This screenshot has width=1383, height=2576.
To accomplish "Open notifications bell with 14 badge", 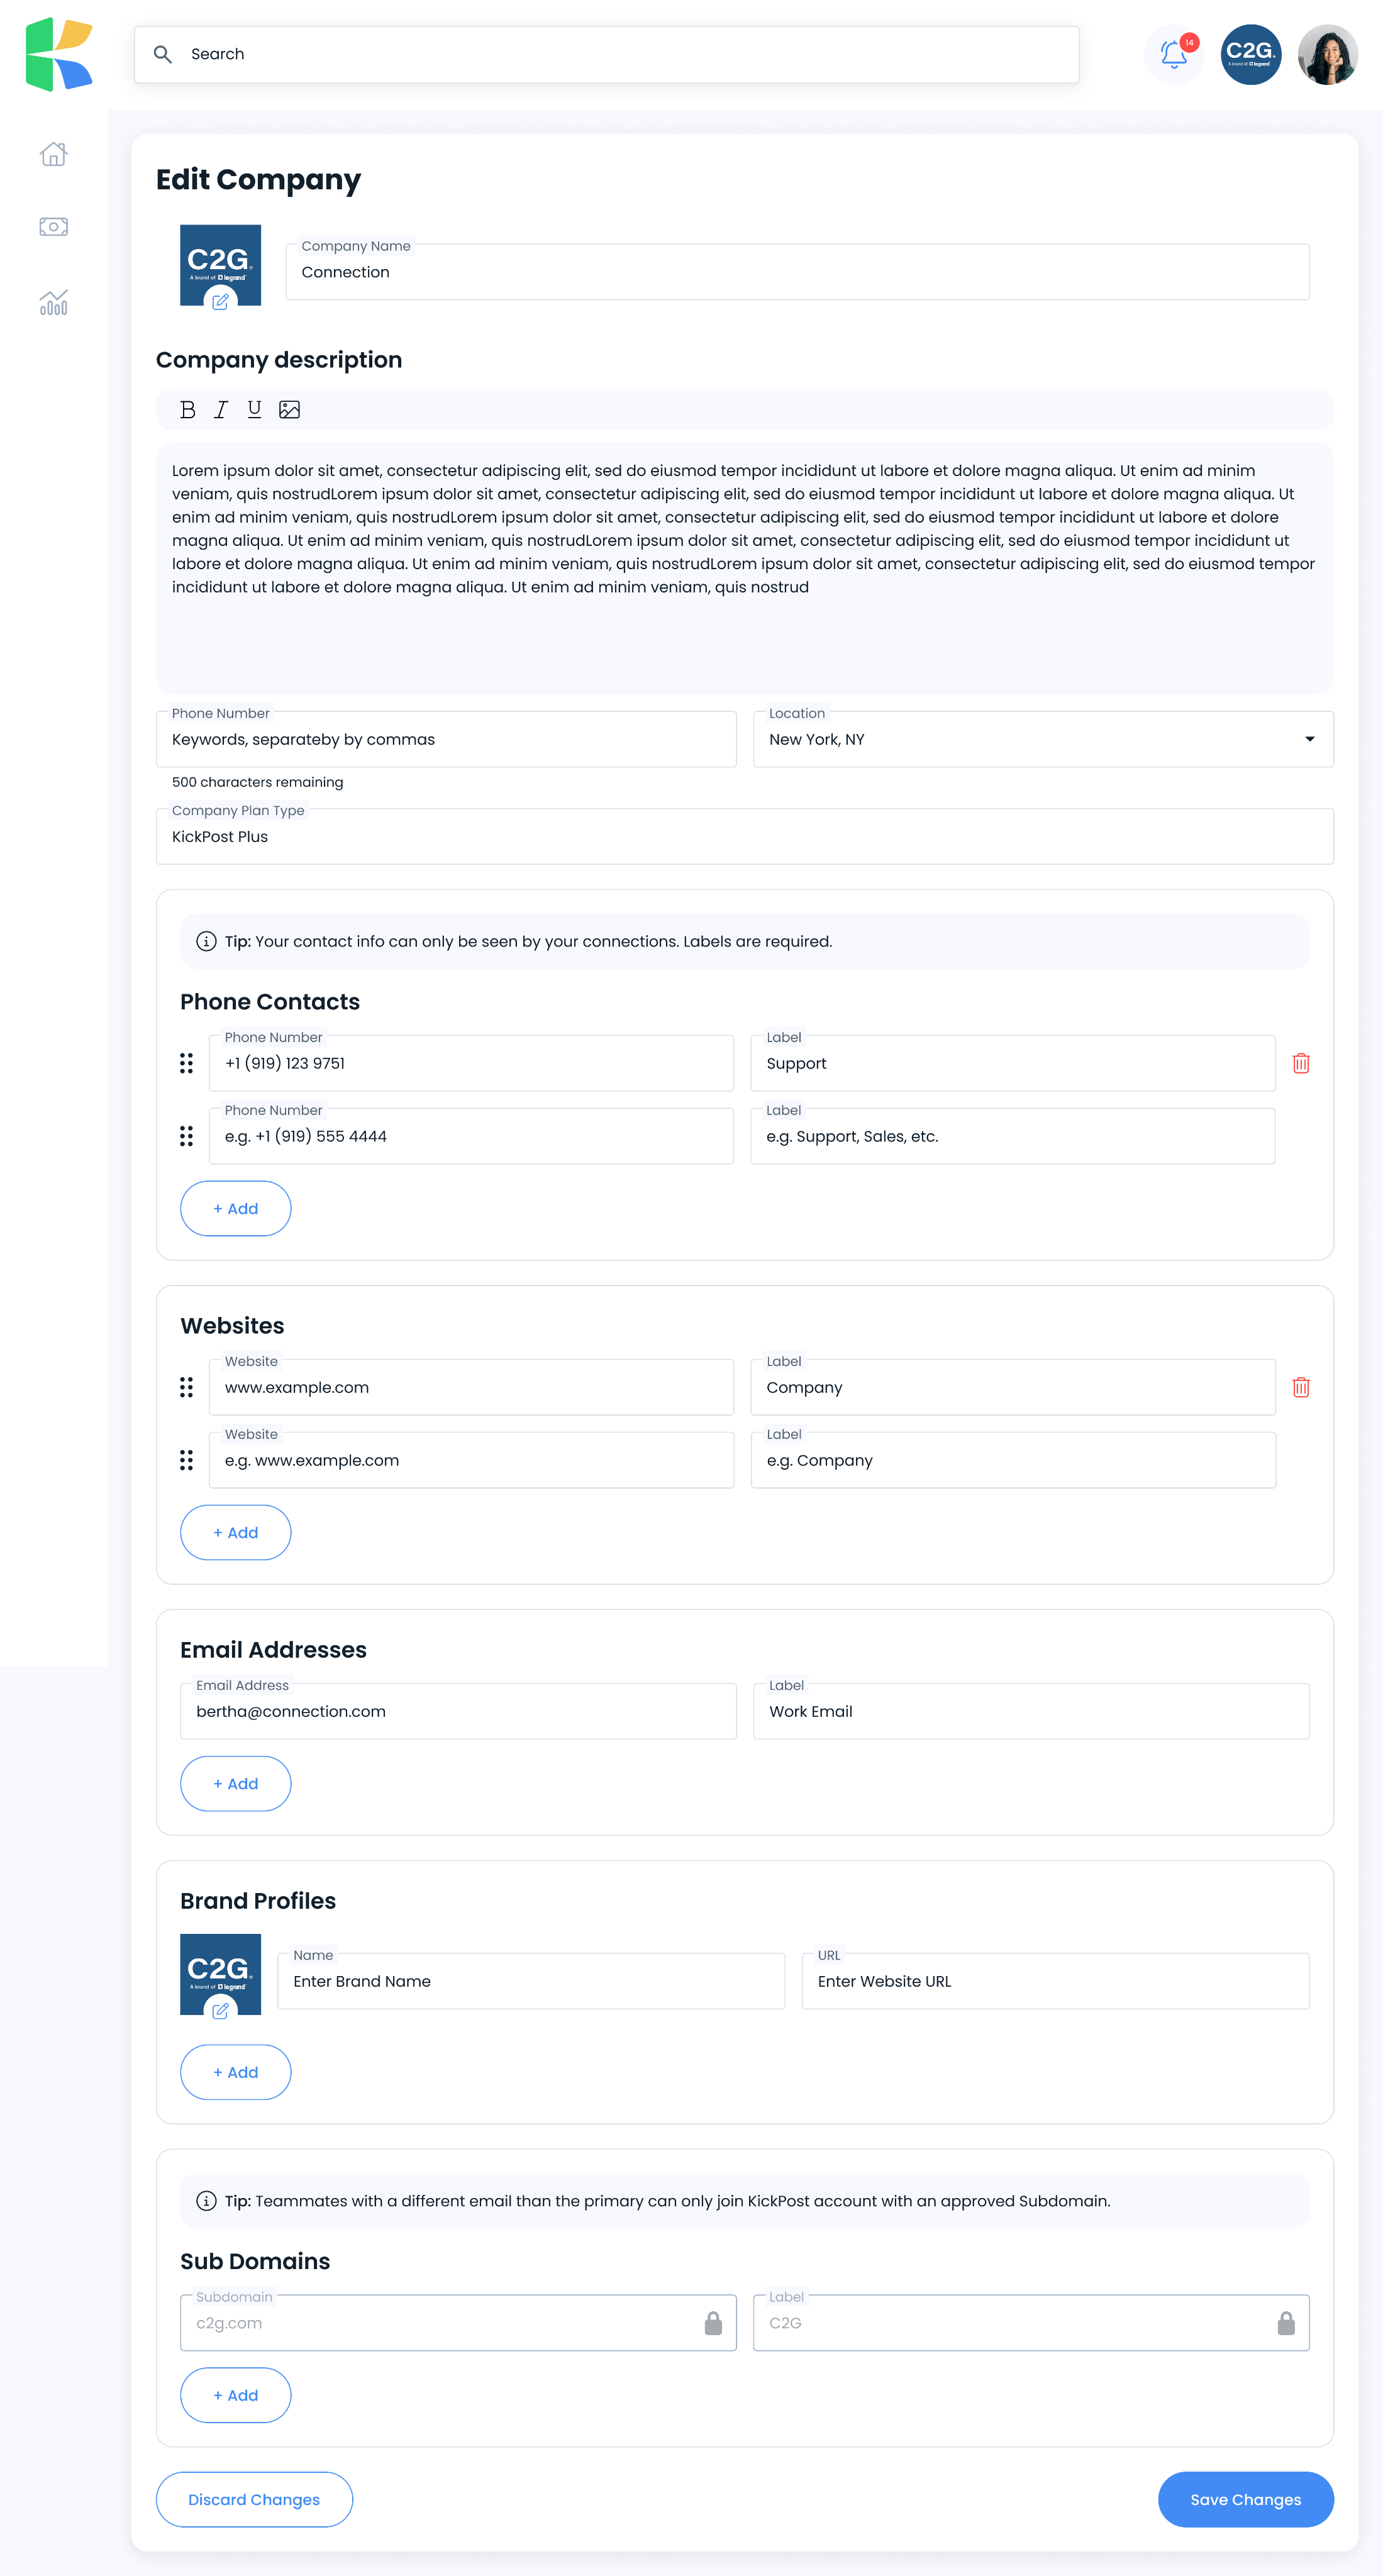I will (1174, 54).
